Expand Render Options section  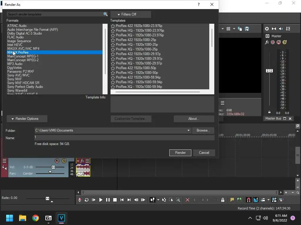27,119
